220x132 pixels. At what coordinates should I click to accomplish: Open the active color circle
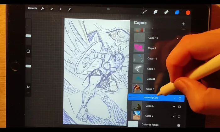click(x=188, y=13)
